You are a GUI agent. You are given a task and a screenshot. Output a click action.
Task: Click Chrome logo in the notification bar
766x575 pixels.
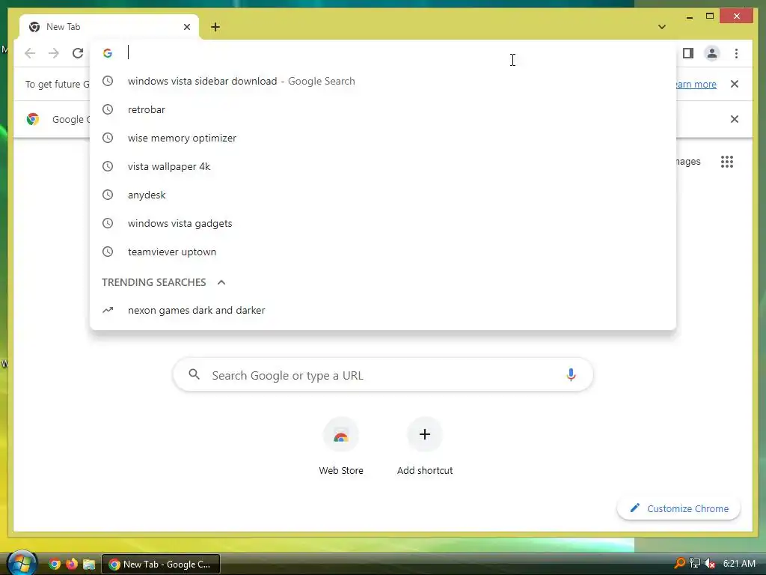[x=33, y=119]
